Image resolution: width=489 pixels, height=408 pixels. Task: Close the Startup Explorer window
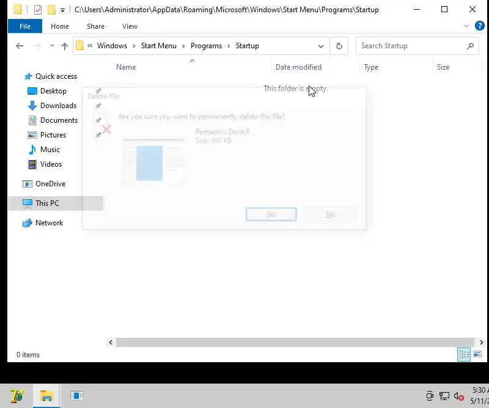click(472, 9)
